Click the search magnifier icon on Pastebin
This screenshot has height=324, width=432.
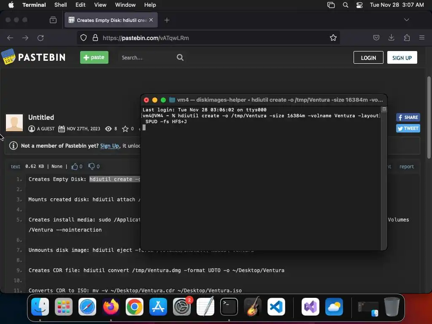click(x=180, y=57)
